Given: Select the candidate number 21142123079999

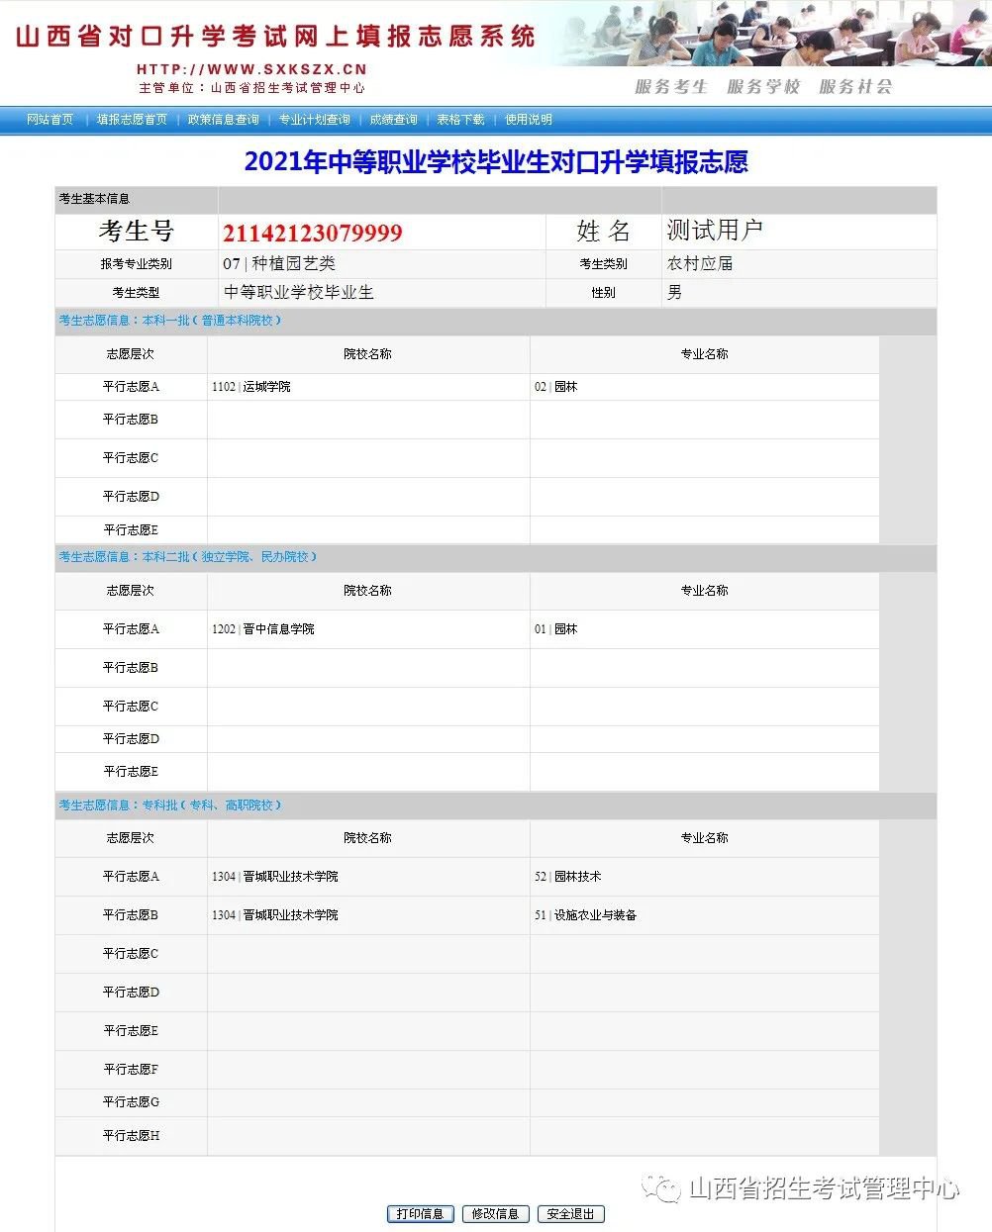Looking at the screenshot, I should 312,234.
